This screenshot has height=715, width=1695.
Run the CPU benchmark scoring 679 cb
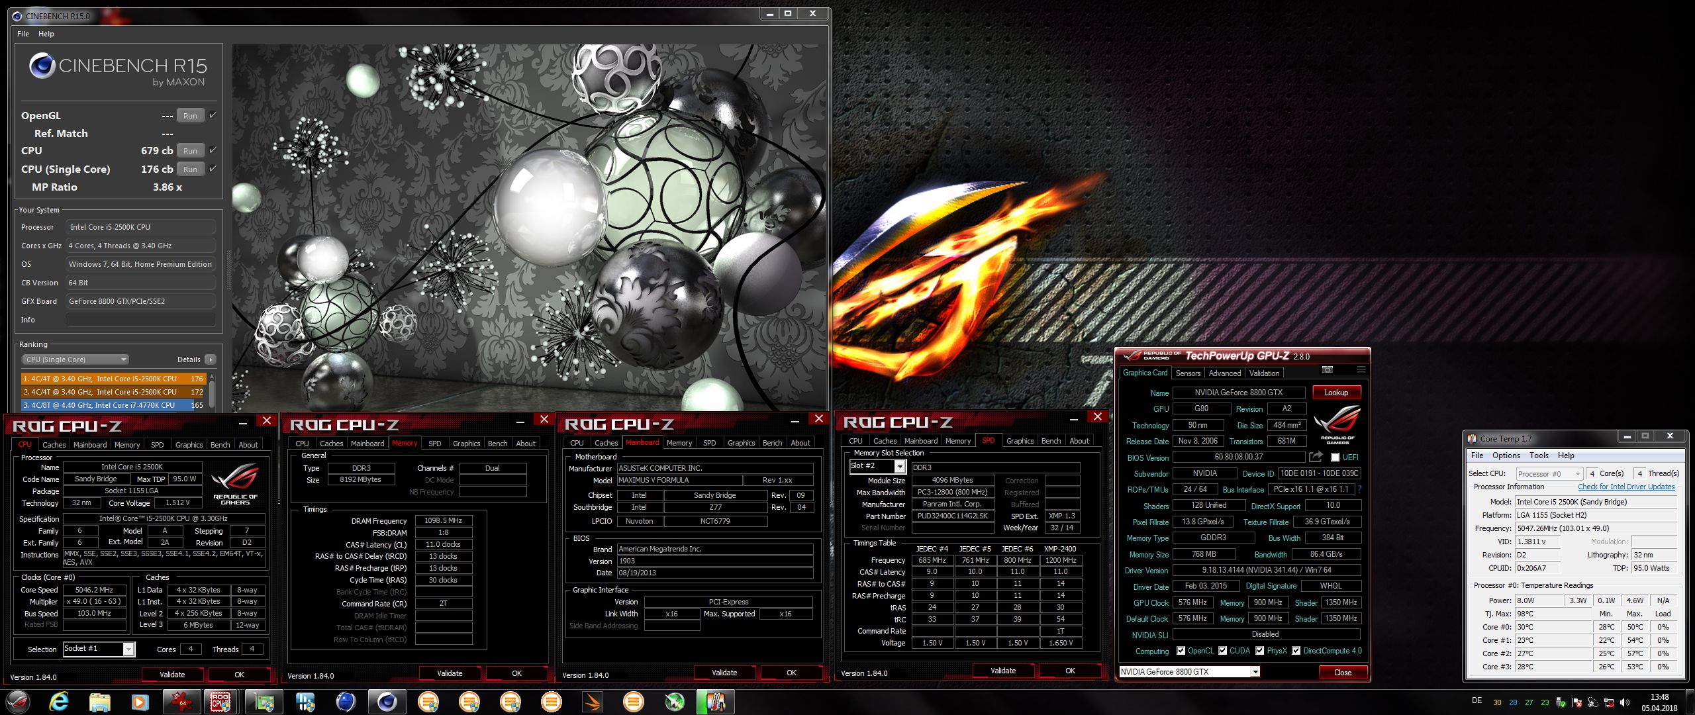point(191,150)
